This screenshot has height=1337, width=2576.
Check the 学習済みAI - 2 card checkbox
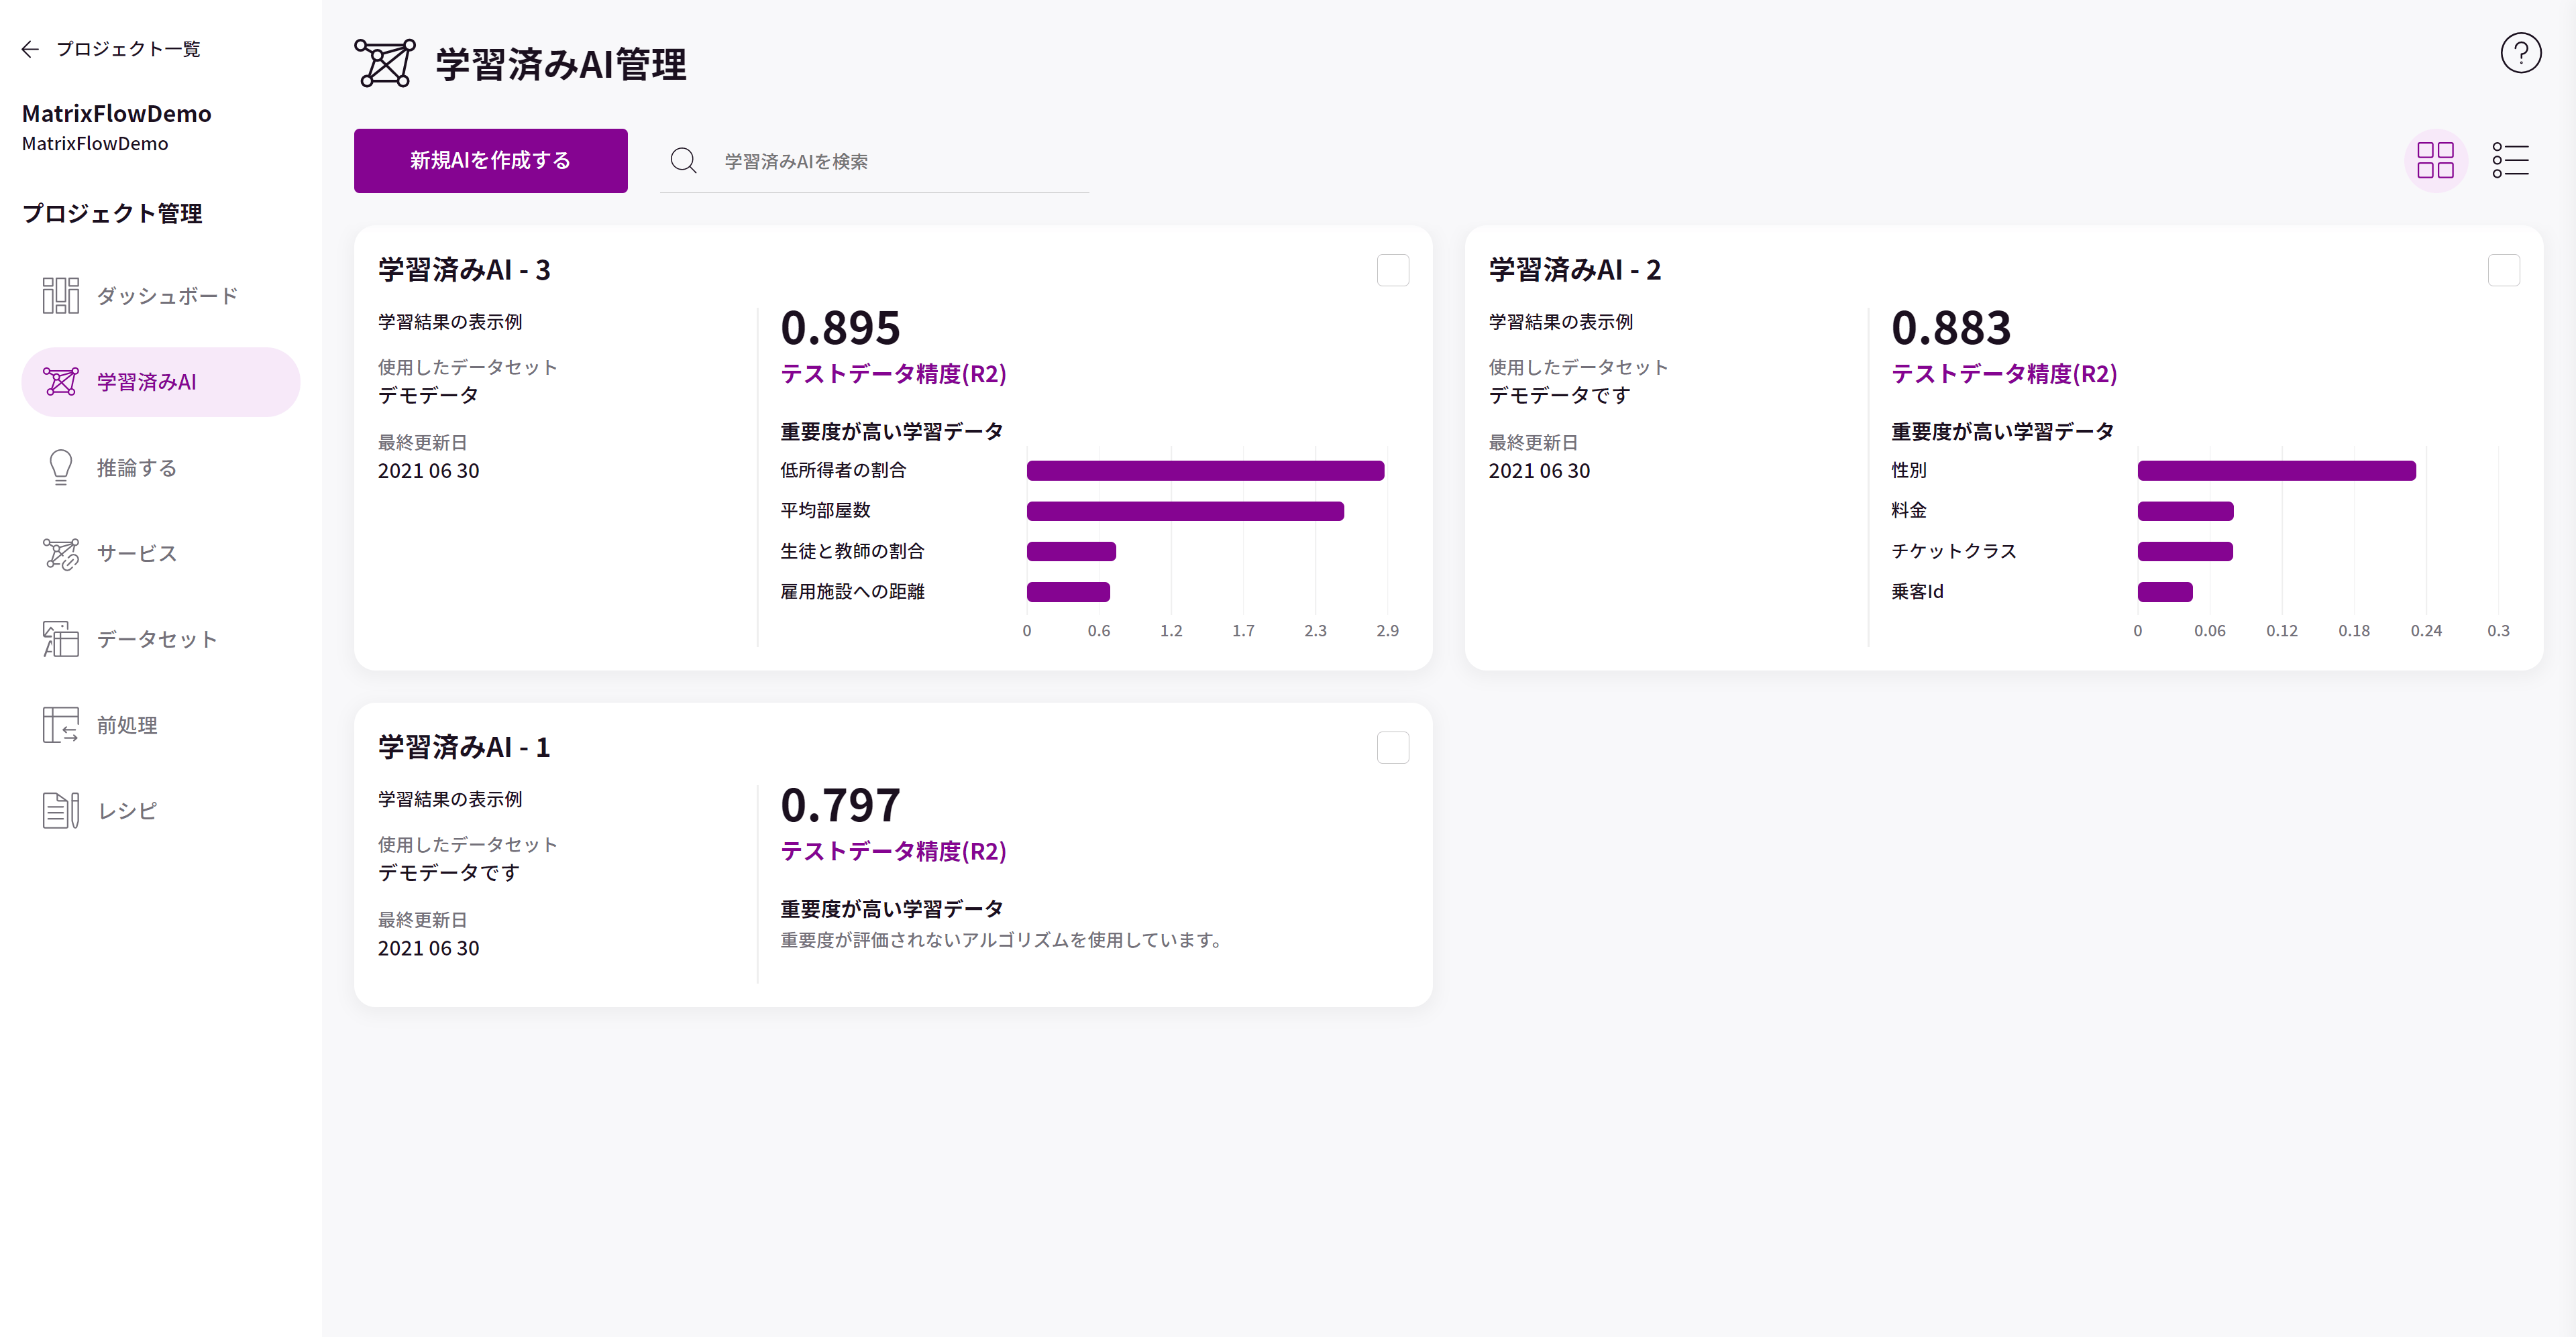pos(2503,270)
